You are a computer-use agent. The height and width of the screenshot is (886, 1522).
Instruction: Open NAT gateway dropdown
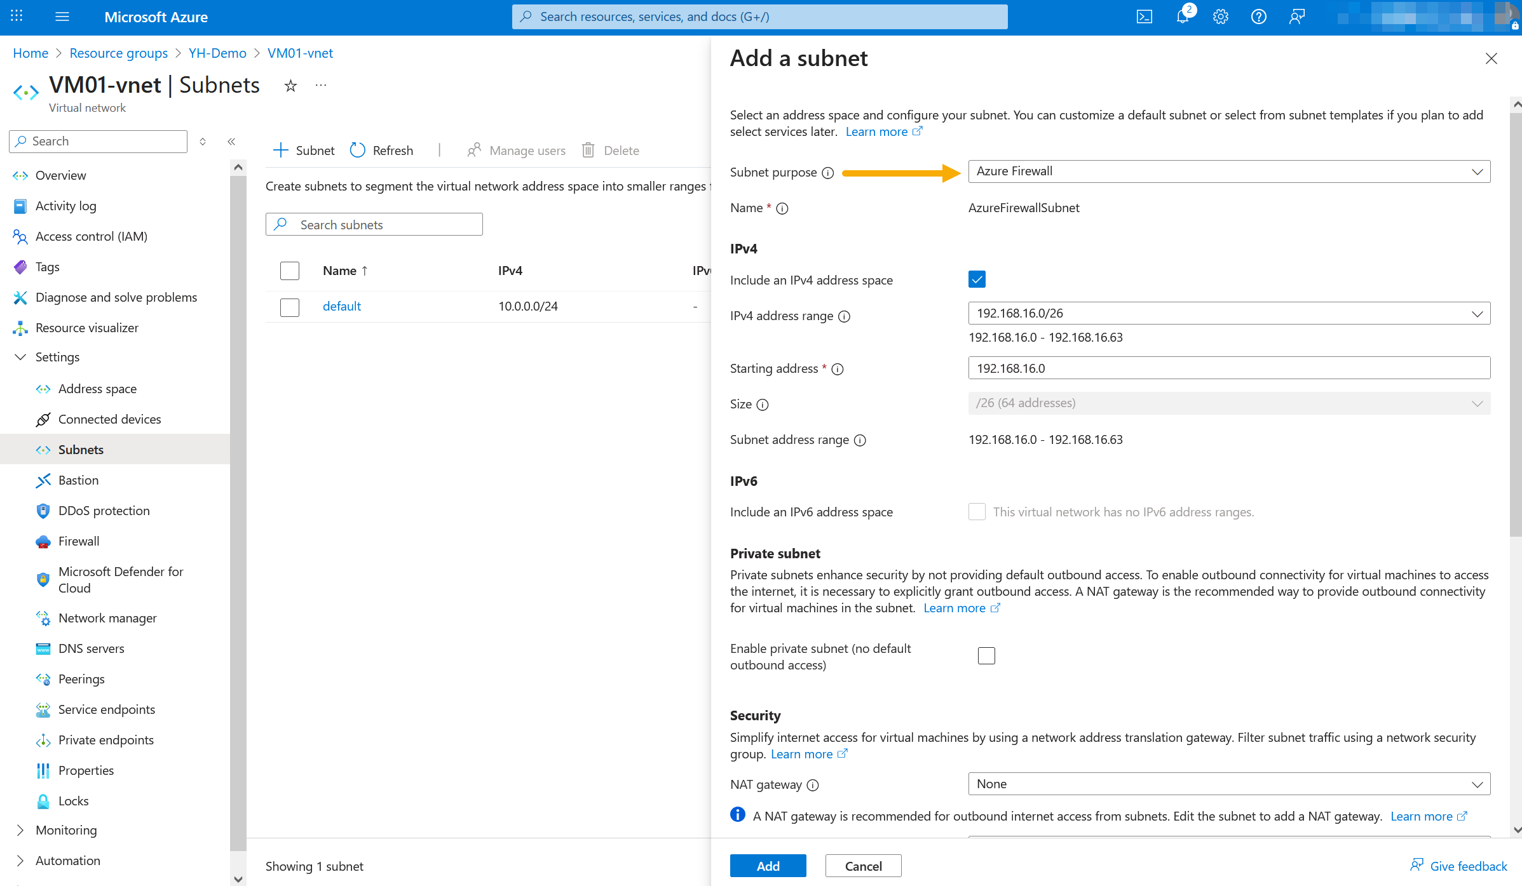coord(1229,784)
